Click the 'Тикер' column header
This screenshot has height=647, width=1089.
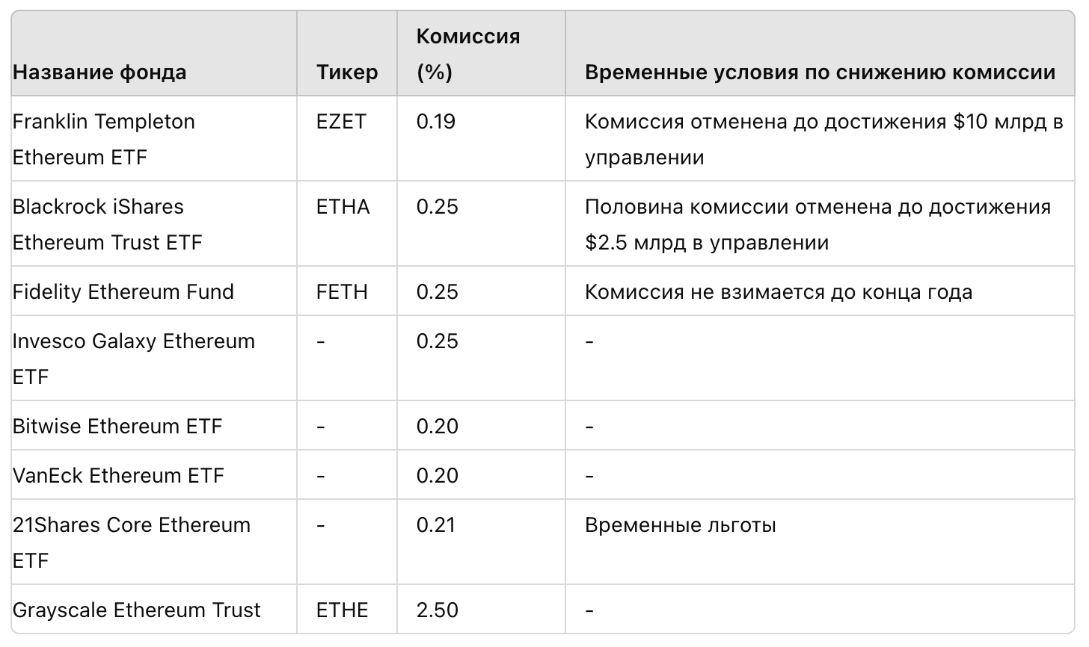coord(347,72)
